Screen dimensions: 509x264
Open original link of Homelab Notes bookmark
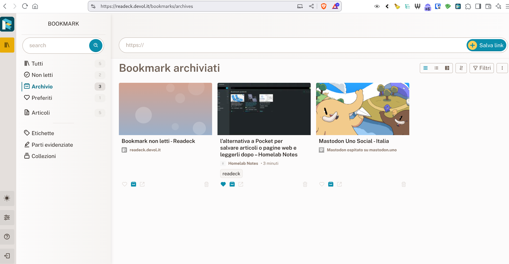pos(241,184)
